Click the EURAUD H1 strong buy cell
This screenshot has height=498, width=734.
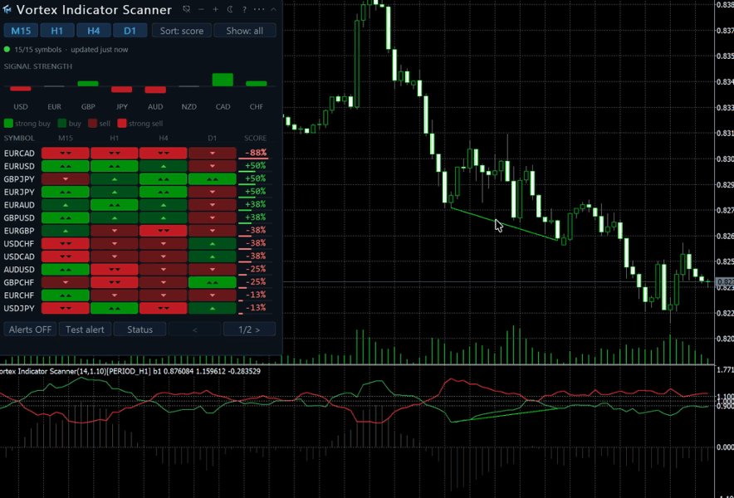[x=115, y=204]
